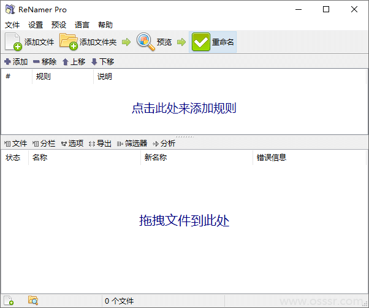Click the 说明 column header

coord(230,76)
